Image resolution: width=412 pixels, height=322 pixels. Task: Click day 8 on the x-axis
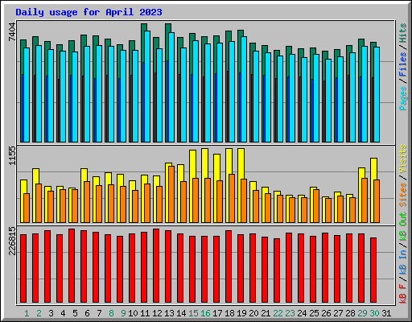111,313
